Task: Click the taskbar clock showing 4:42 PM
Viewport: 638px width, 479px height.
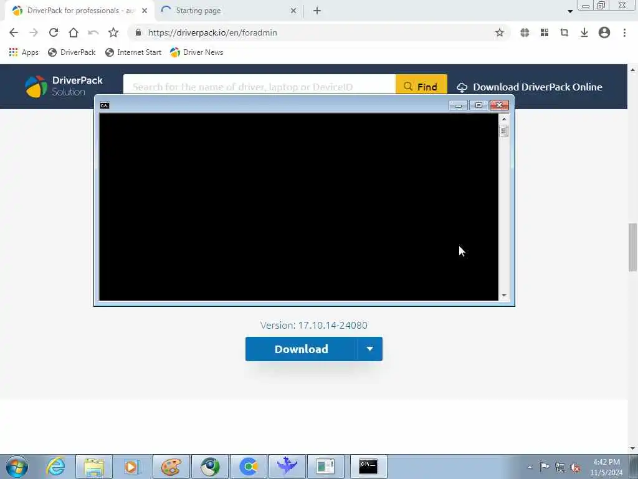Action: tap(606, 467)
